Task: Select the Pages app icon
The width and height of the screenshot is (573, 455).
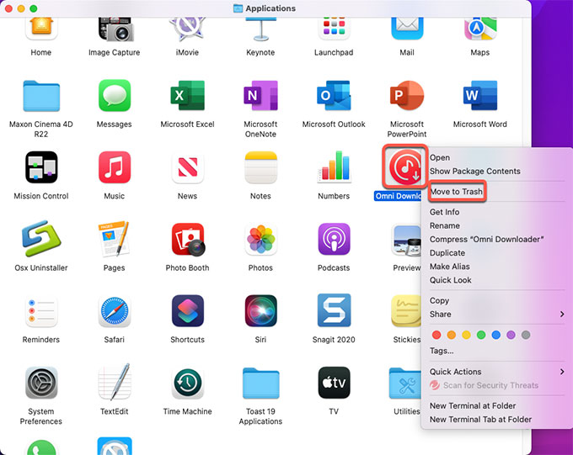Action: pyautogui.click(x=114, y=239)
